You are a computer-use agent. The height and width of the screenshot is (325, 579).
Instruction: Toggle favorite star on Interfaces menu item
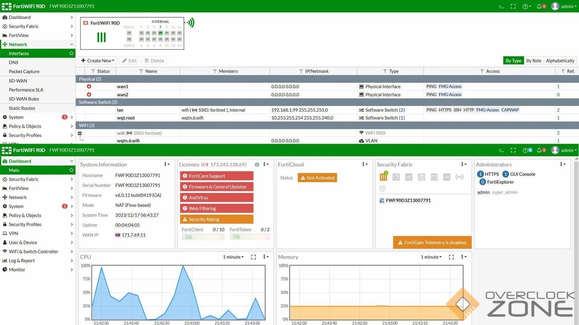pos(71,53)
